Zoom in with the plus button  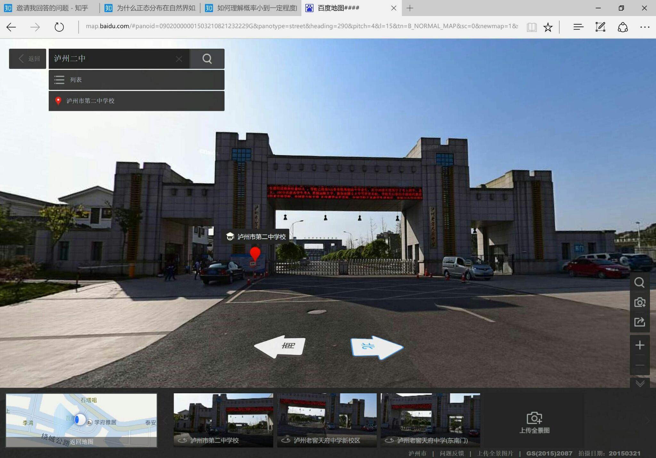640,345
